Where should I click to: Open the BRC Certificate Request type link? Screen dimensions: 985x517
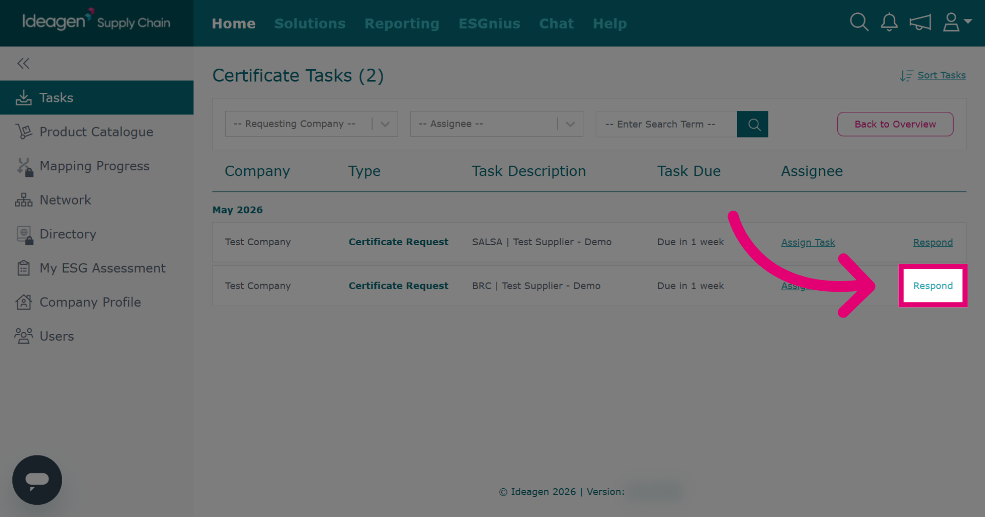(398, 286)
